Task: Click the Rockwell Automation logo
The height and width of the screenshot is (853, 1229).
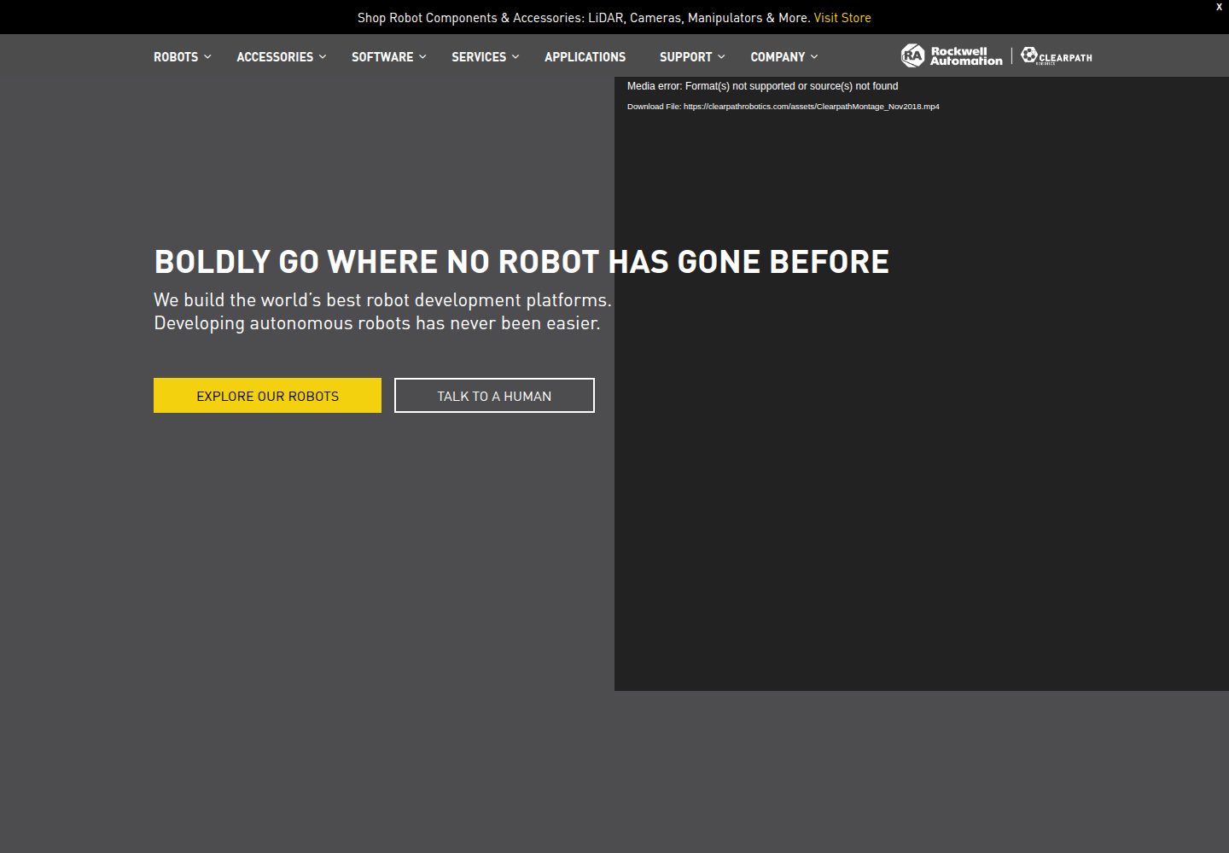Action: [x=952, y=56]
